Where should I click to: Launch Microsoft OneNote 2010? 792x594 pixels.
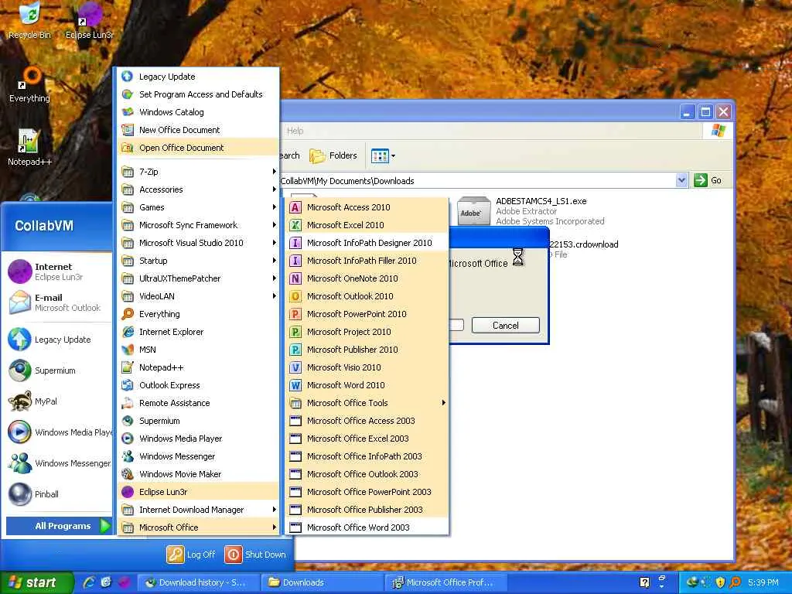tap(367, 278)
